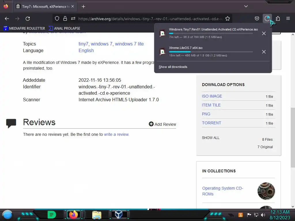Open the green notes app on taskbar
Screen dimensions: 295x221
52,214
